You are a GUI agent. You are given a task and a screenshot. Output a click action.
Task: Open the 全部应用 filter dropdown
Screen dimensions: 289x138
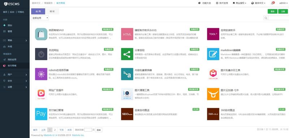point(40,18)
